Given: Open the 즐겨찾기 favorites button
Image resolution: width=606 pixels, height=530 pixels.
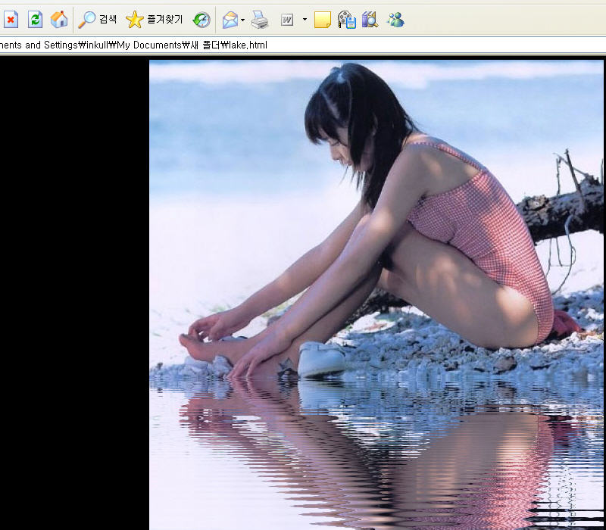Looking at the screenshot, I should [x=155, y=20].
